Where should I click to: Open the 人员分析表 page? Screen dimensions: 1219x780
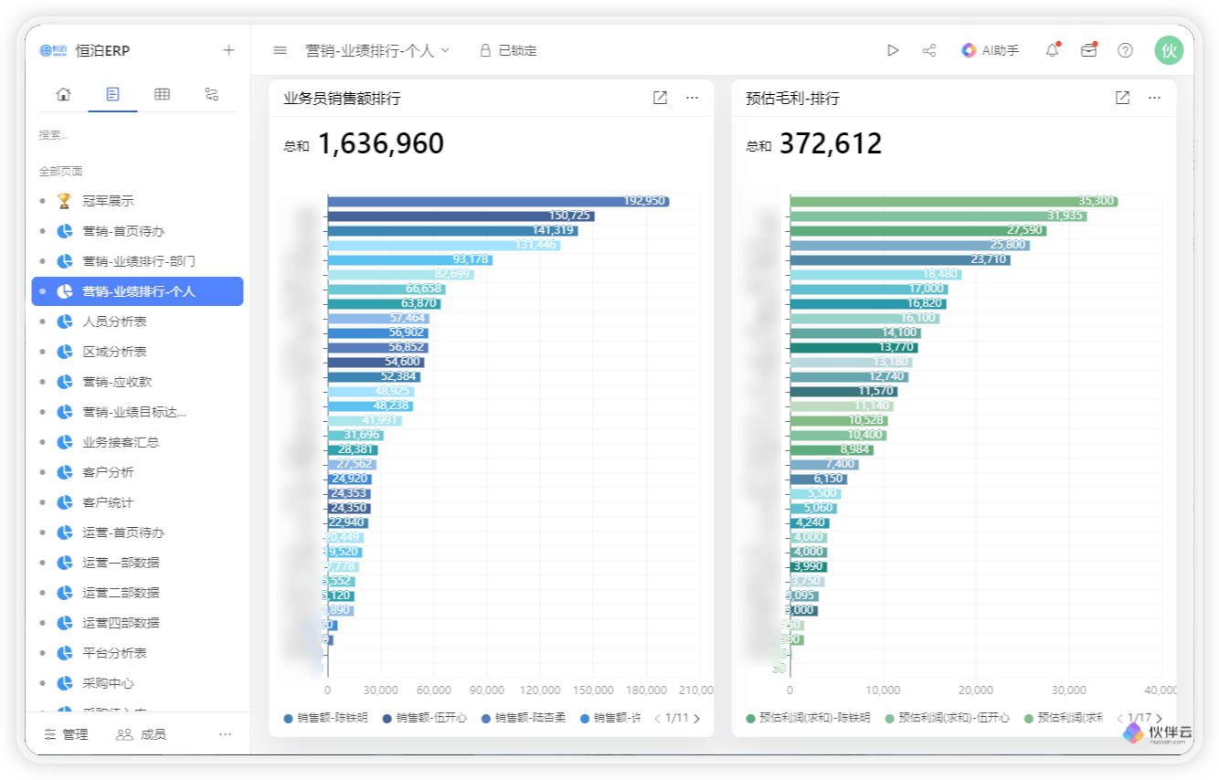[x=137, y=321]
